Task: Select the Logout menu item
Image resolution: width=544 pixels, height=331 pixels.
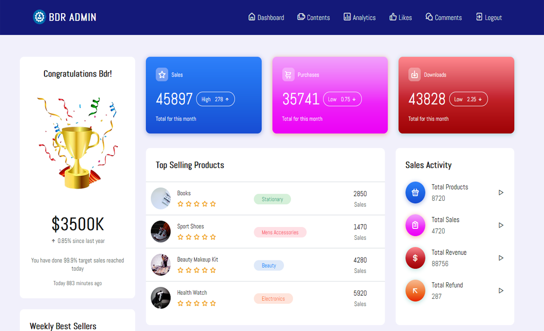Action: click(489, 17)
